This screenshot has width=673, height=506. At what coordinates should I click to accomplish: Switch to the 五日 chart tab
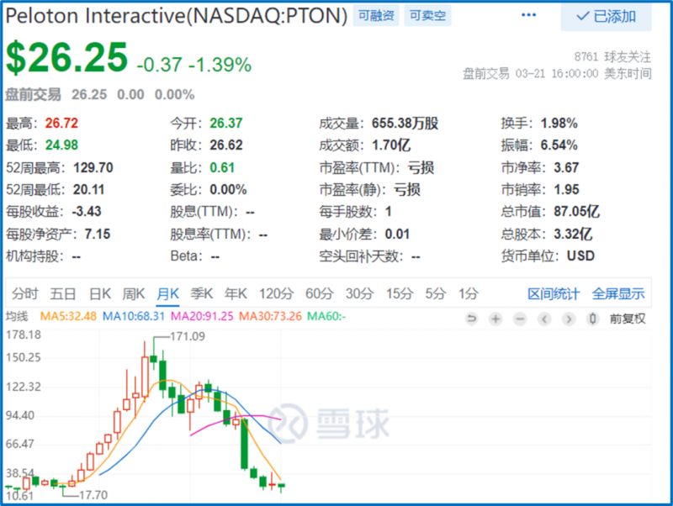[x=62, y=293]
